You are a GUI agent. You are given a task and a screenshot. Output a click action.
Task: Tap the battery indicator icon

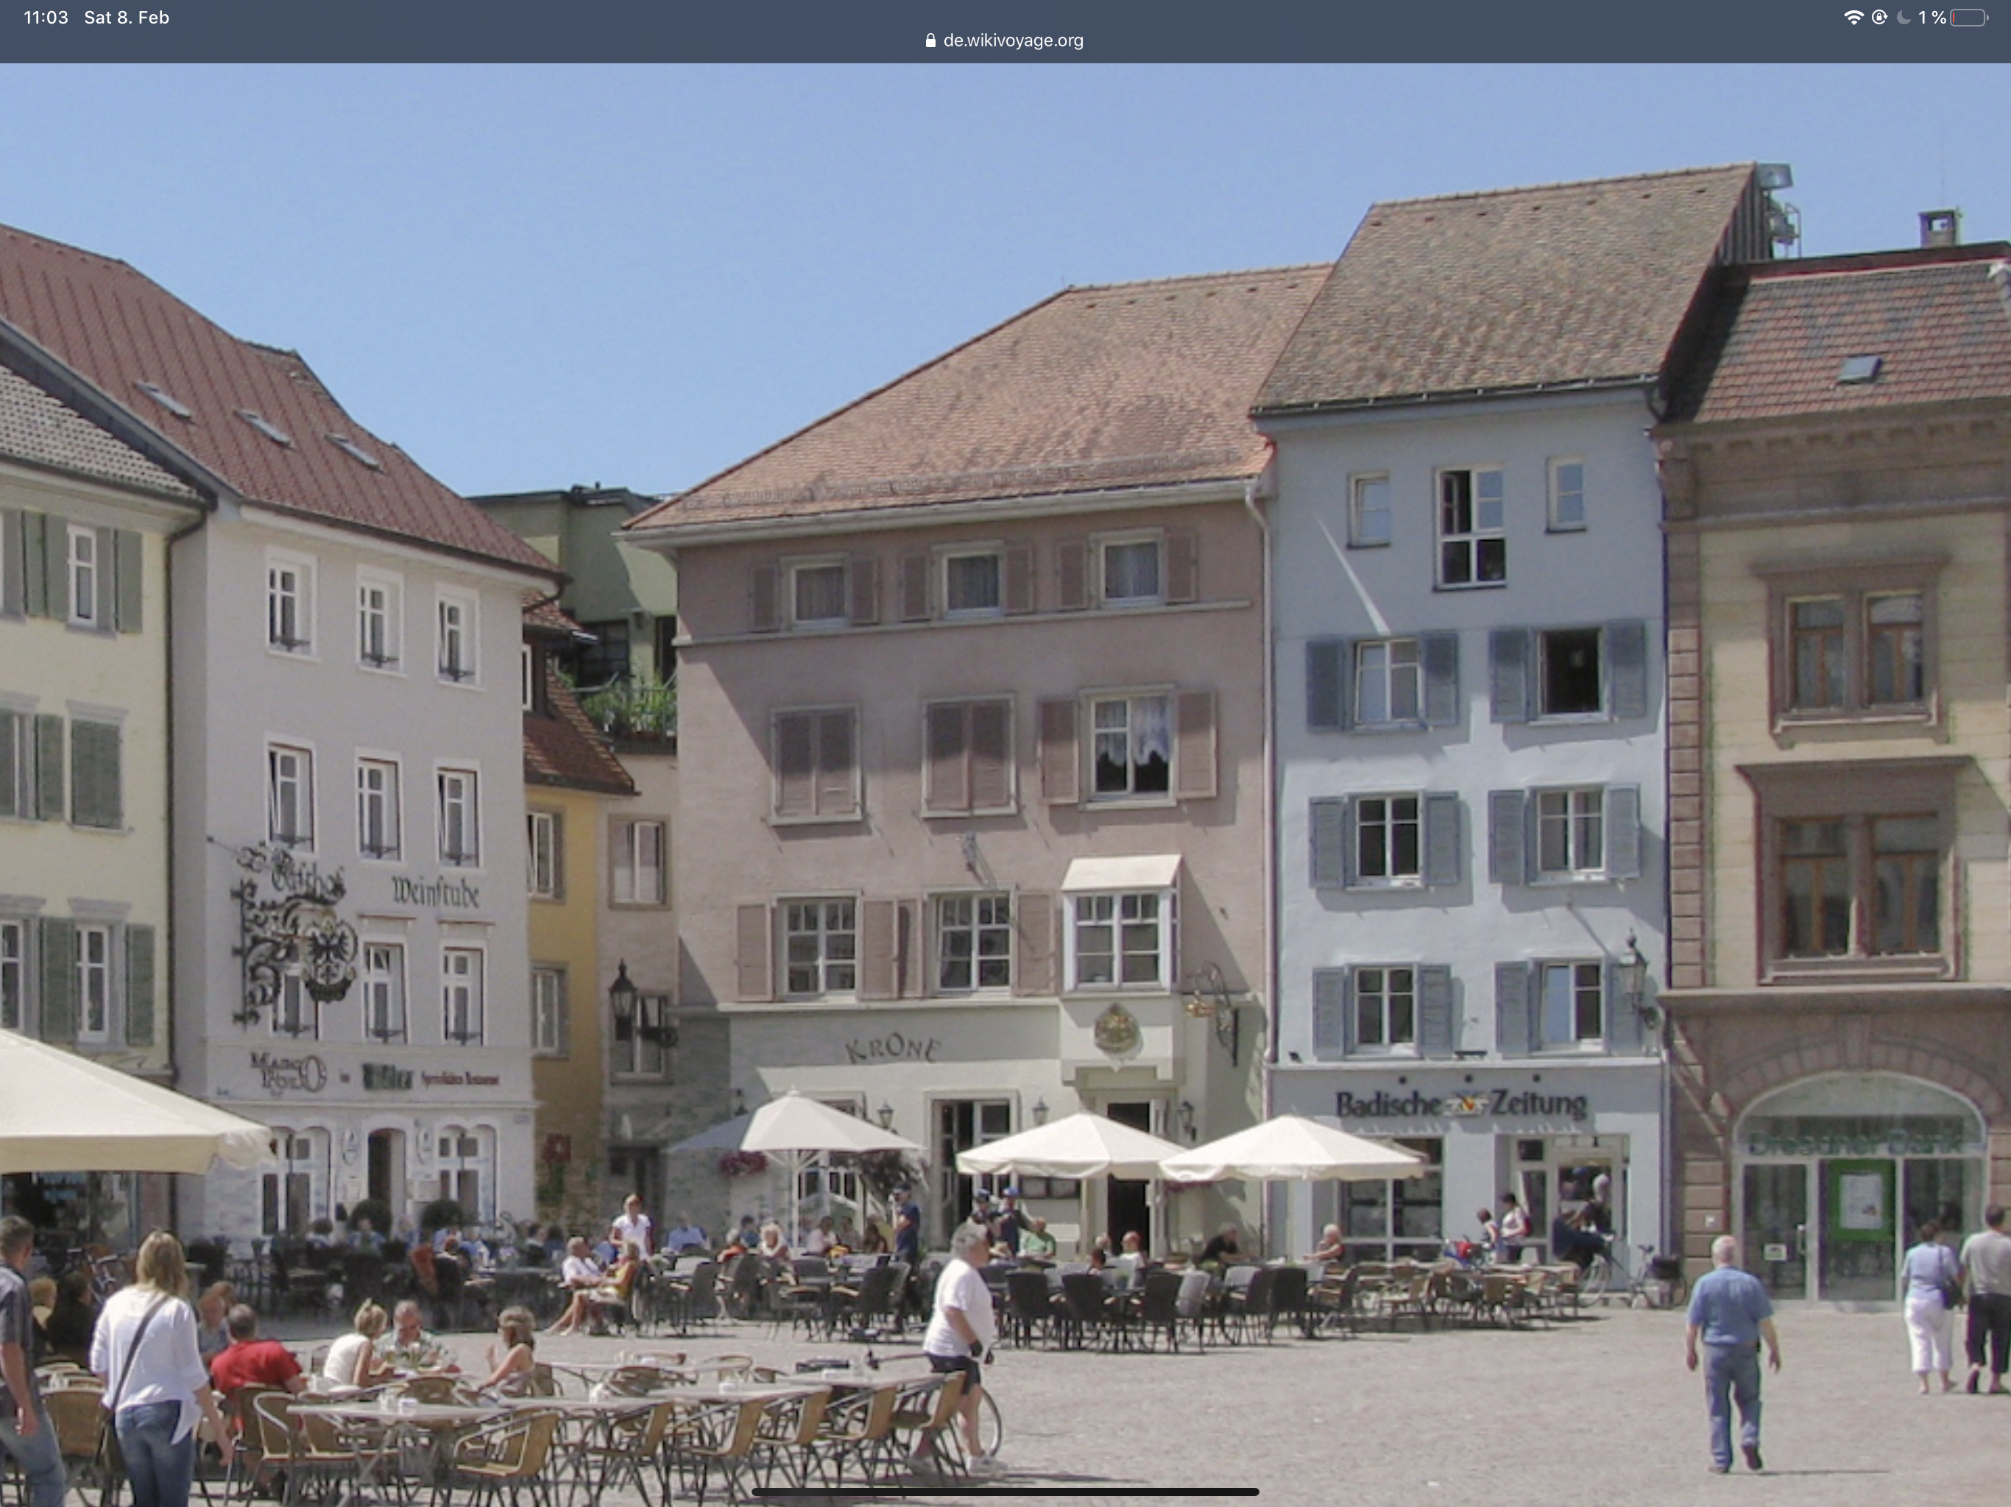(x=1968, y=17)
